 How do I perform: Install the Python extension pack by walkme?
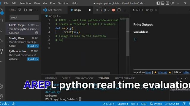(x=31, y=59)
